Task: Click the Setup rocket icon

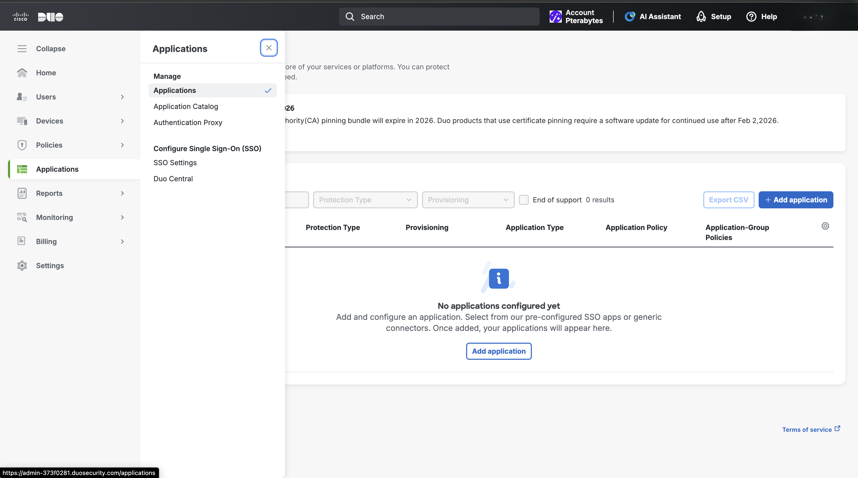Action: click(x=701, y=17)
